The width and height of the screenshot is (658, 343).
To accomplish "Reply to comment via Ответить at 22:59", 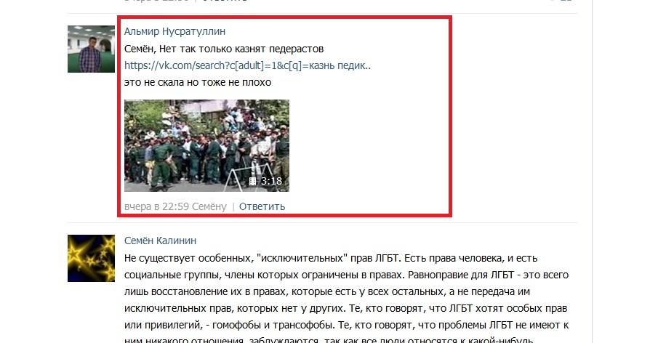I will [262, 206].
